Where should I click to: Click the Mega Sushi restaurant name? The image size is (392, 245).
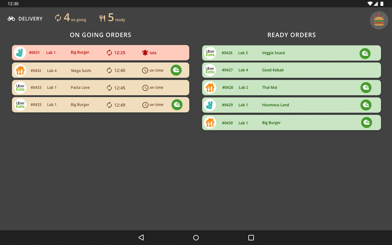point(81,71)
